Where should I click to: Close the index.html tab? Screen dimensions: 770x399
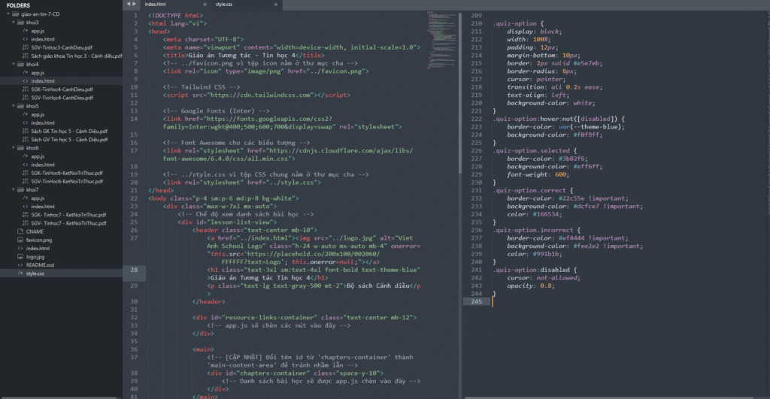205,5
